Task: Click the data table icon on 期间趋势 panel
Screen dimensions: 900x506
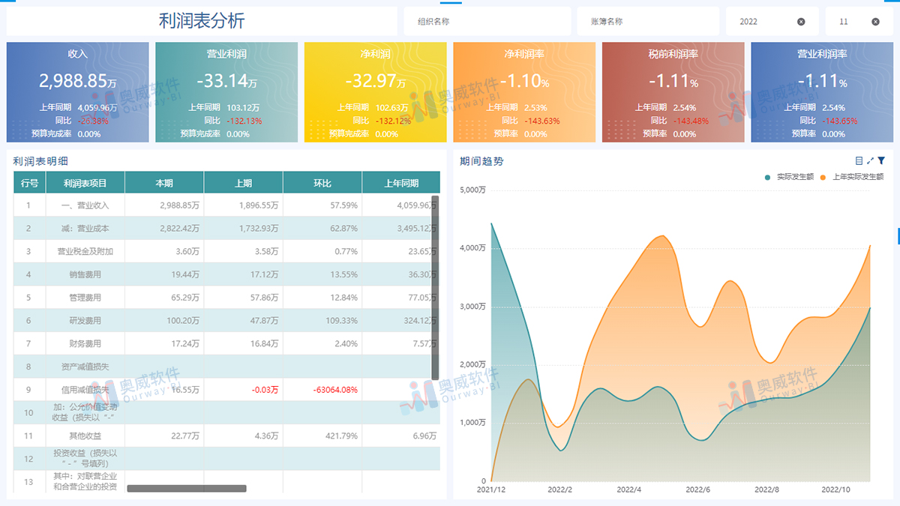Action: [859, 160]
